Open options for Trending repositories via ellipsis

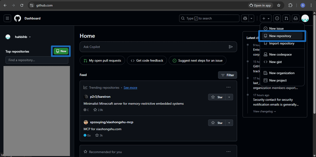228,87
